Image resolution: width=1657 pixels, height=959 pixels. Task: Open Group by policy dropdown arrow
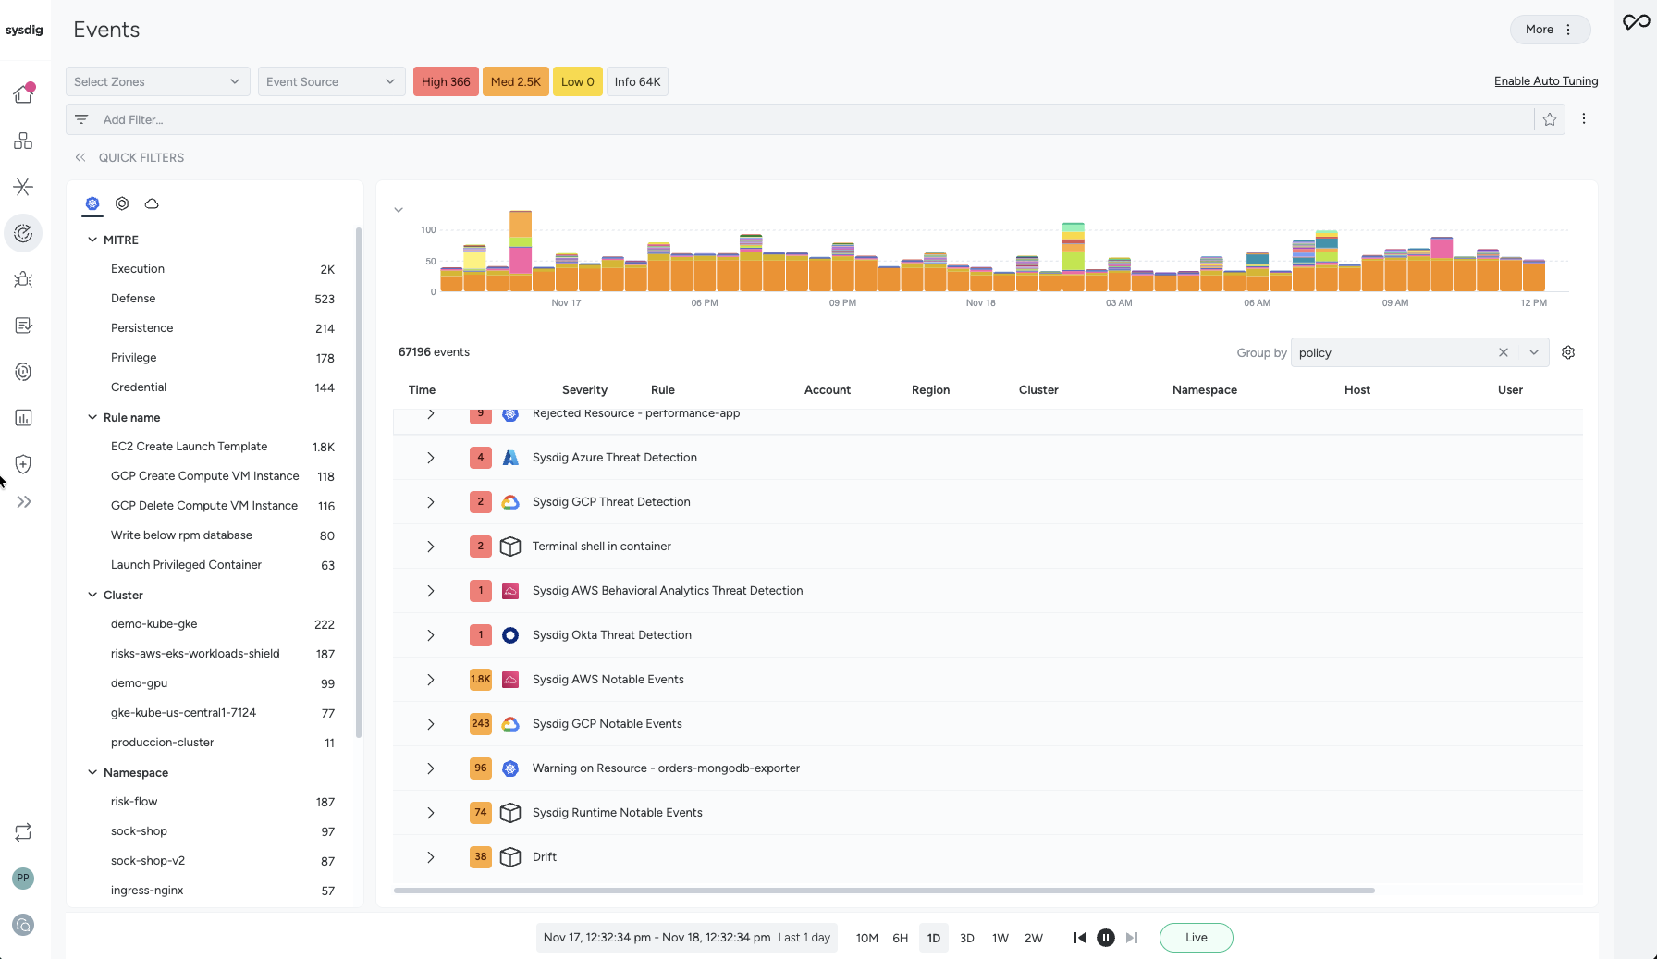coord(1534,352)
